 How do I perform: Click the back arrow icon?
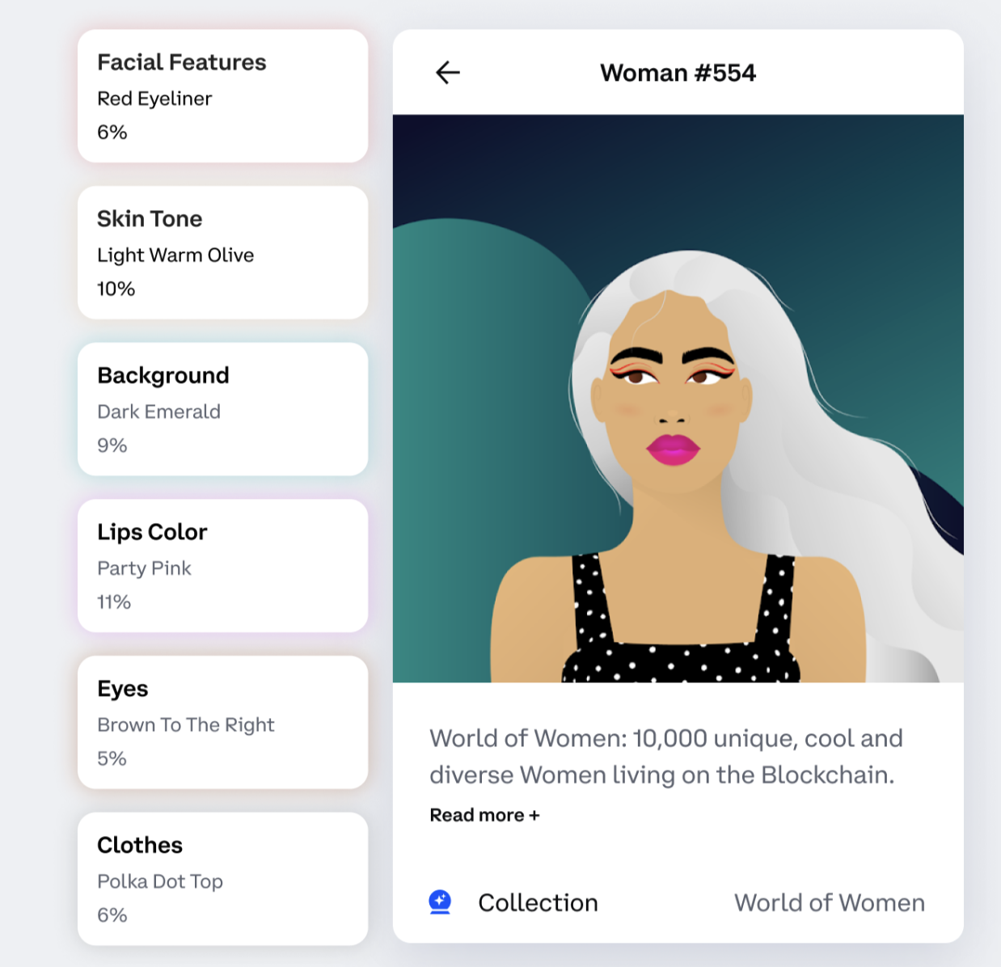click(x=447, y=73)
